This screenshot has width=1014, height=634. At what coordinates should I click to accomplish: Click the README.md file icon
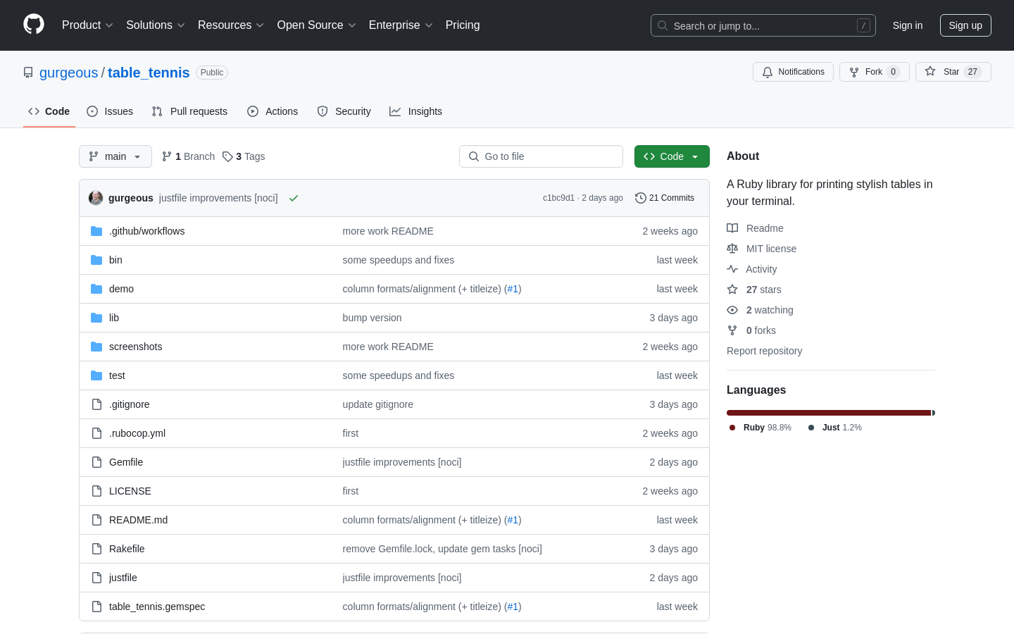point(96,520)
